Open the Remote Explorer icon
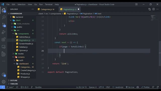161x91 pixels. pos(4,47)
